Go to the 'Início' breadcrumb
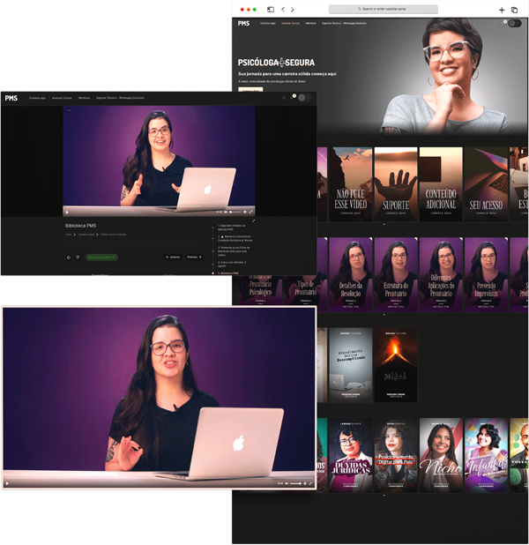Screen dimensions: 529x545 [69, 235]
